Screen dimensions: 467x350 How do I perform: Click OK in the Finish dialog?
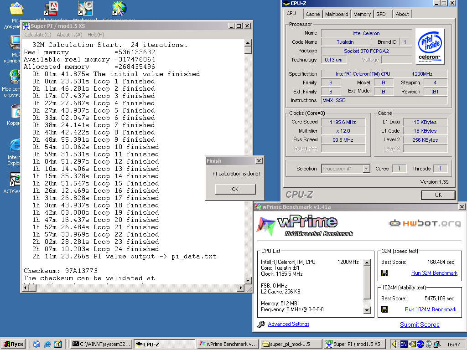pyautogui.click(x=235, y=189)
